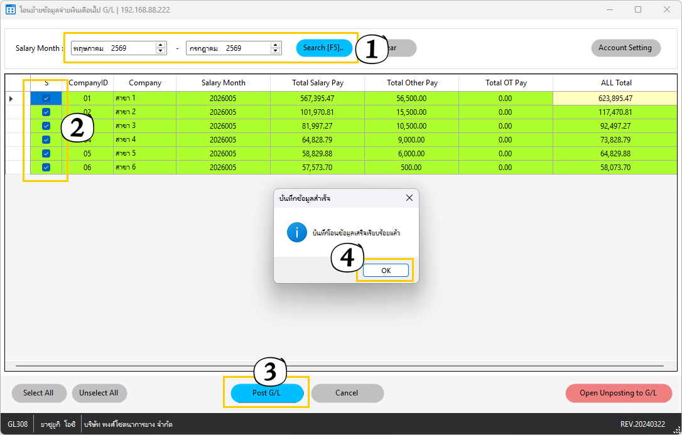682x435 pixels.
Task: Select the สาขา 6 company cell
Action: [x=145, y=168]
